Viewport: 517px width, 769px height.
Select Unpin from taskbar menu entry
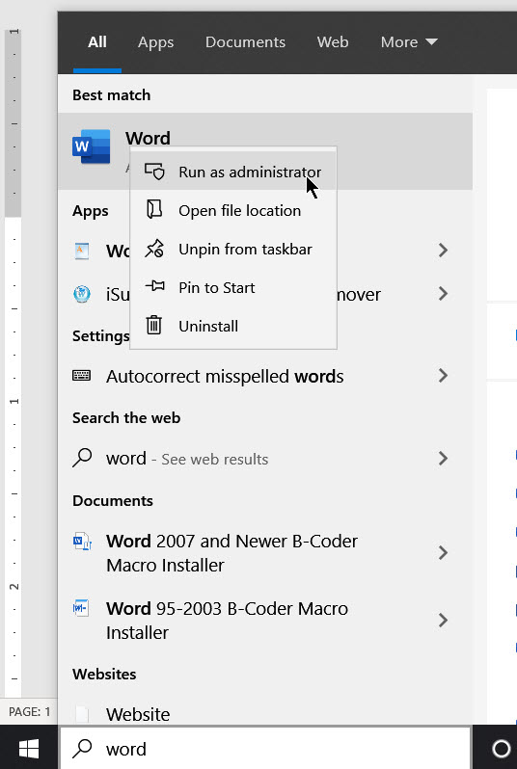(233, 249)
